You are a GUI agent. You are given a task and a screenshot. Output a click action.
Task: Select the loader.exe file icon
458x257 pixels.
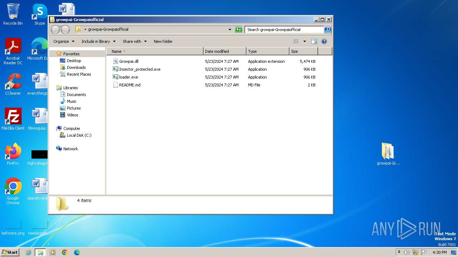point(116,77)
